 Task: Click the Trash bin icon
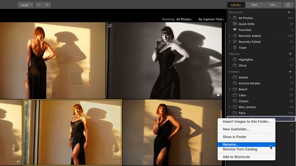(x=235, y=48)
